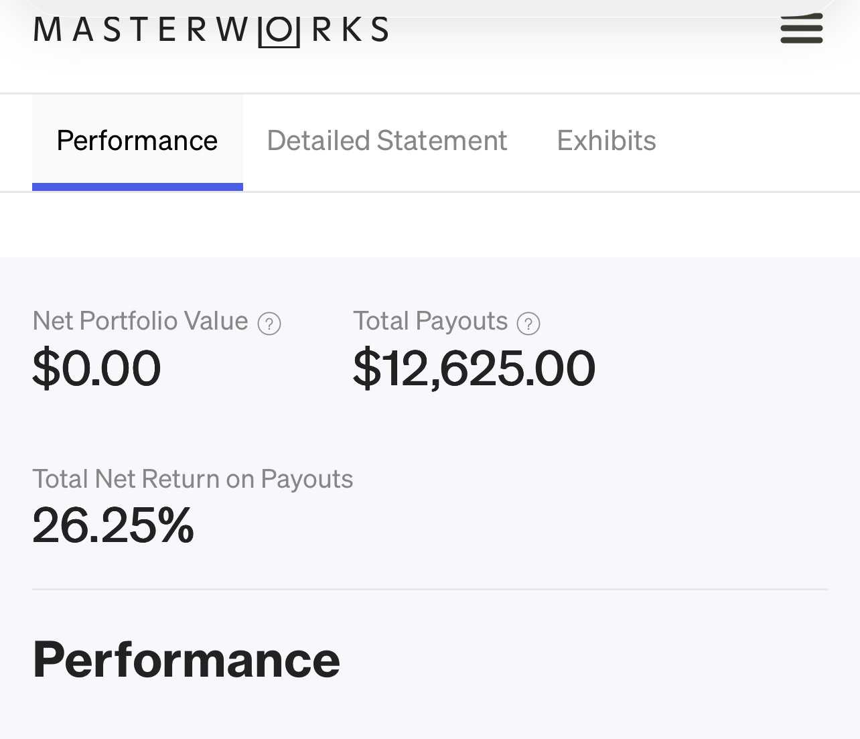Click the divider line above the Performance heading

click(x=430, y=590)
